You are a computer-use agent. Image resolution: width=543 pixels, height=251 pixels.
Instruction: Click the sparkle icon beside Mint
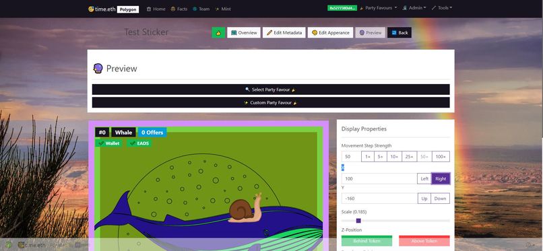tap(217, 9)
